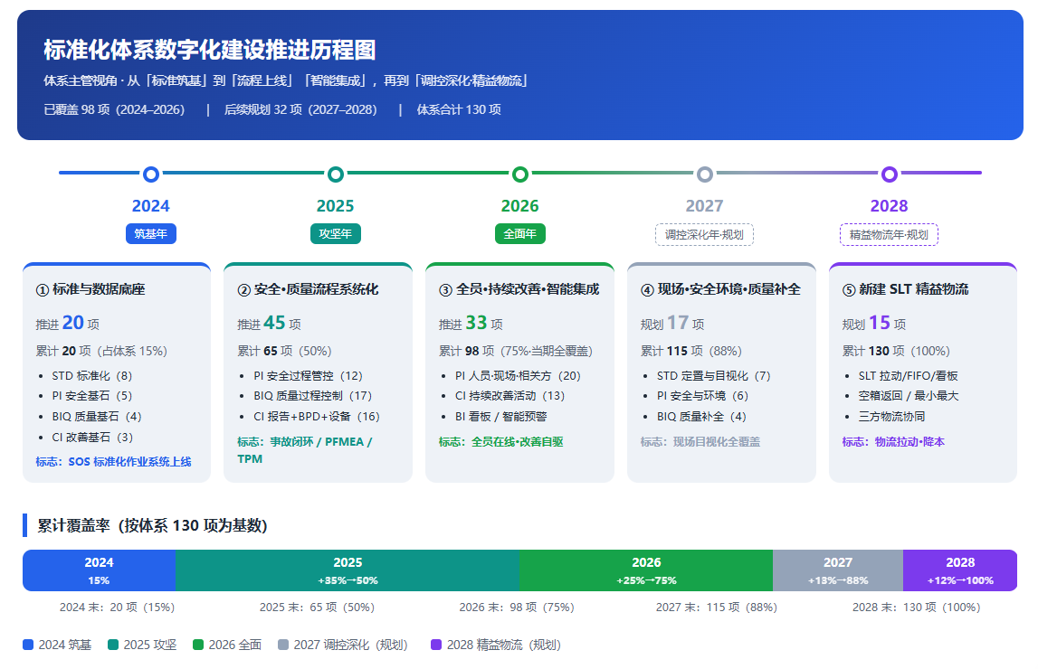Click header text 已覆盖 98 项 (2024–2026)
Viewport: 1038px width, 669px height.
[115, 109]
